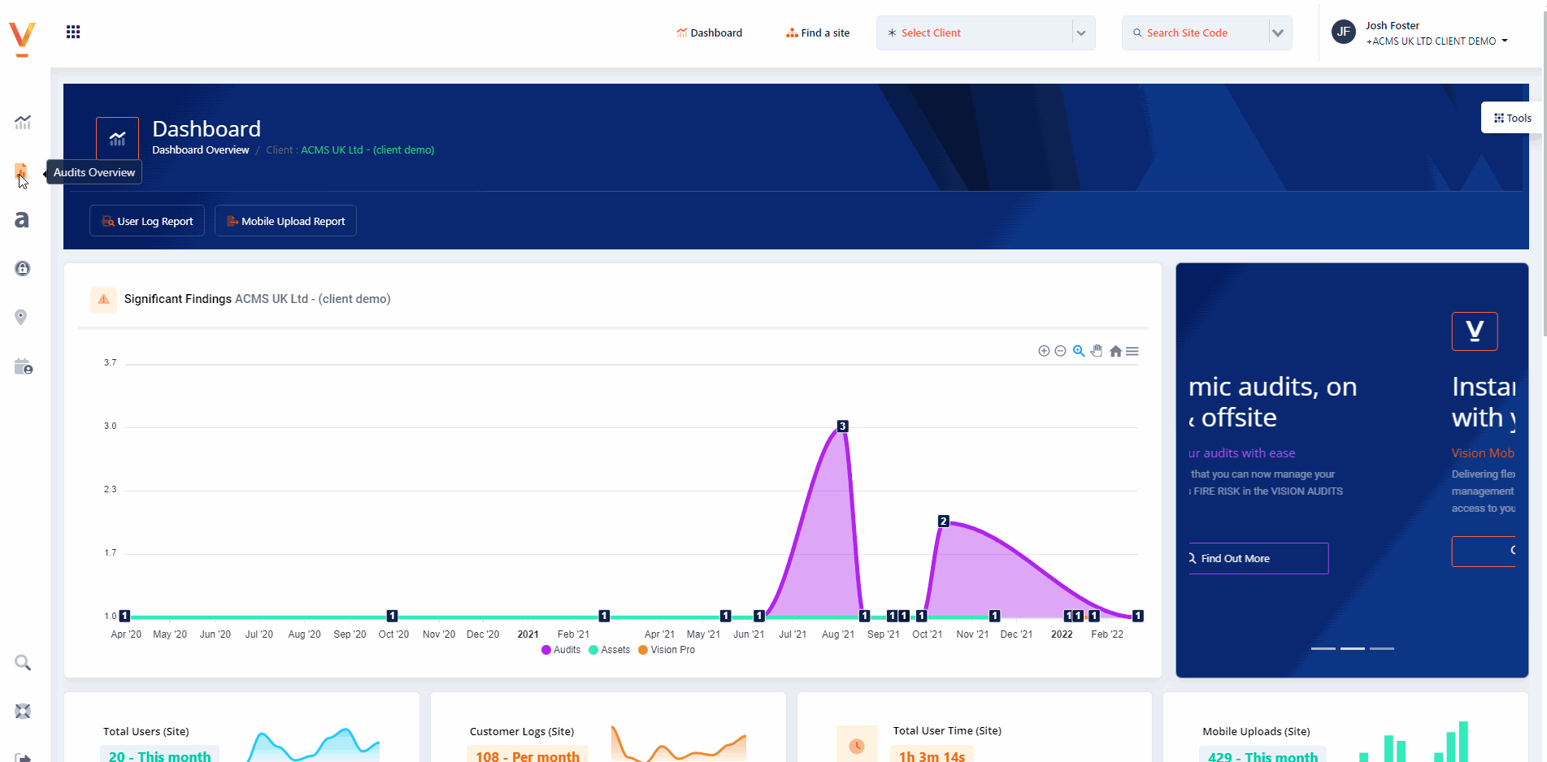The height and width of the screenshot is (762, 1547).
Task: Click the chart zoom in icon
Action: (x=1044, y=351)
